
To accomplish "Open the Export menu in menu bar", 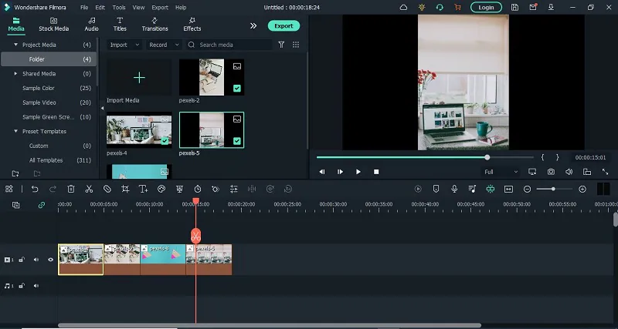I will [x=160, y=7].
